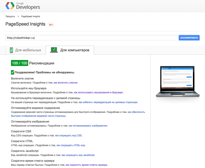
Task: Switch to the Для мобильных tab
Action: coord(25,50)
